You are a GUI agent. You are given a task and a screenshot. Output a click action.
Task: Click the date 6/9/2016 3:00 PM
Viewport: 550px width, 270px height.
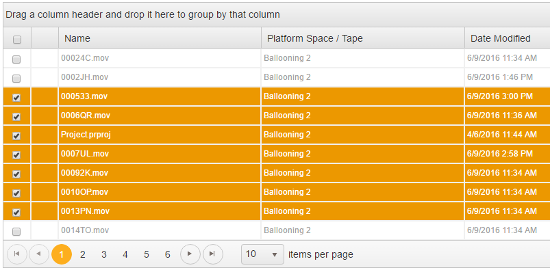(500, 96)
